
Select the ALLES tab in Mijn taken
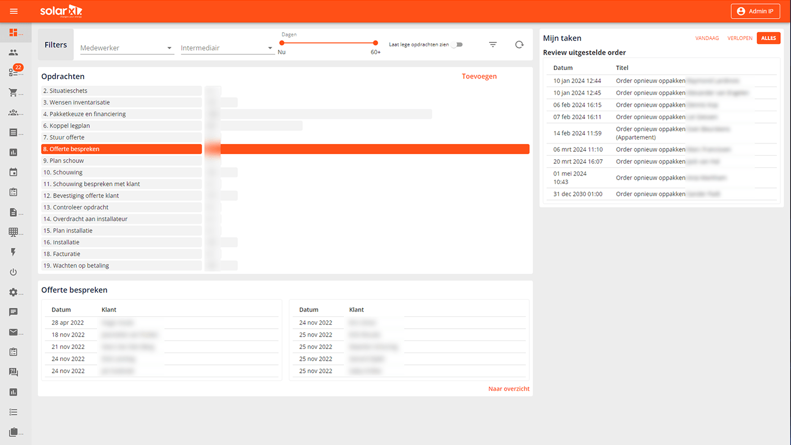pyautogui.click(x=768, y=38)
